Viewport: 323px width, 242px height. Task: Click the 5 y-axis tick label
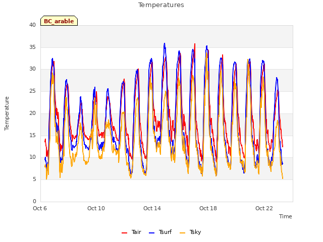pyautogui.click(x=34, y=179)
